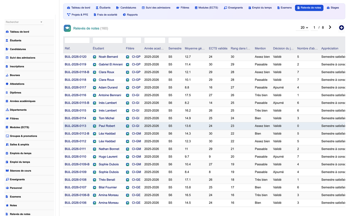This screenshot has width=349, height=216.
Task: Click student icon beside Antoine Bennani
Action: (x=95, y=95)
